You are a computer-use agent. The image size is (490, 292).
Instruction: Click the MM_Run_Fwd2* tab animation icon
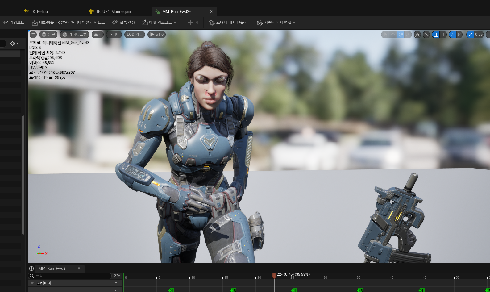[157, 11]
